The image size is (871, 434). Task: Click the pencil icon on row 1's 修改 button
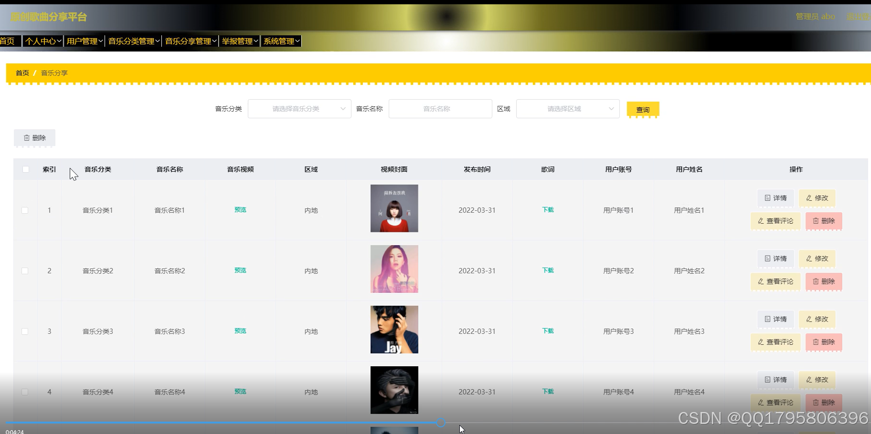click(x=809, y=198)
